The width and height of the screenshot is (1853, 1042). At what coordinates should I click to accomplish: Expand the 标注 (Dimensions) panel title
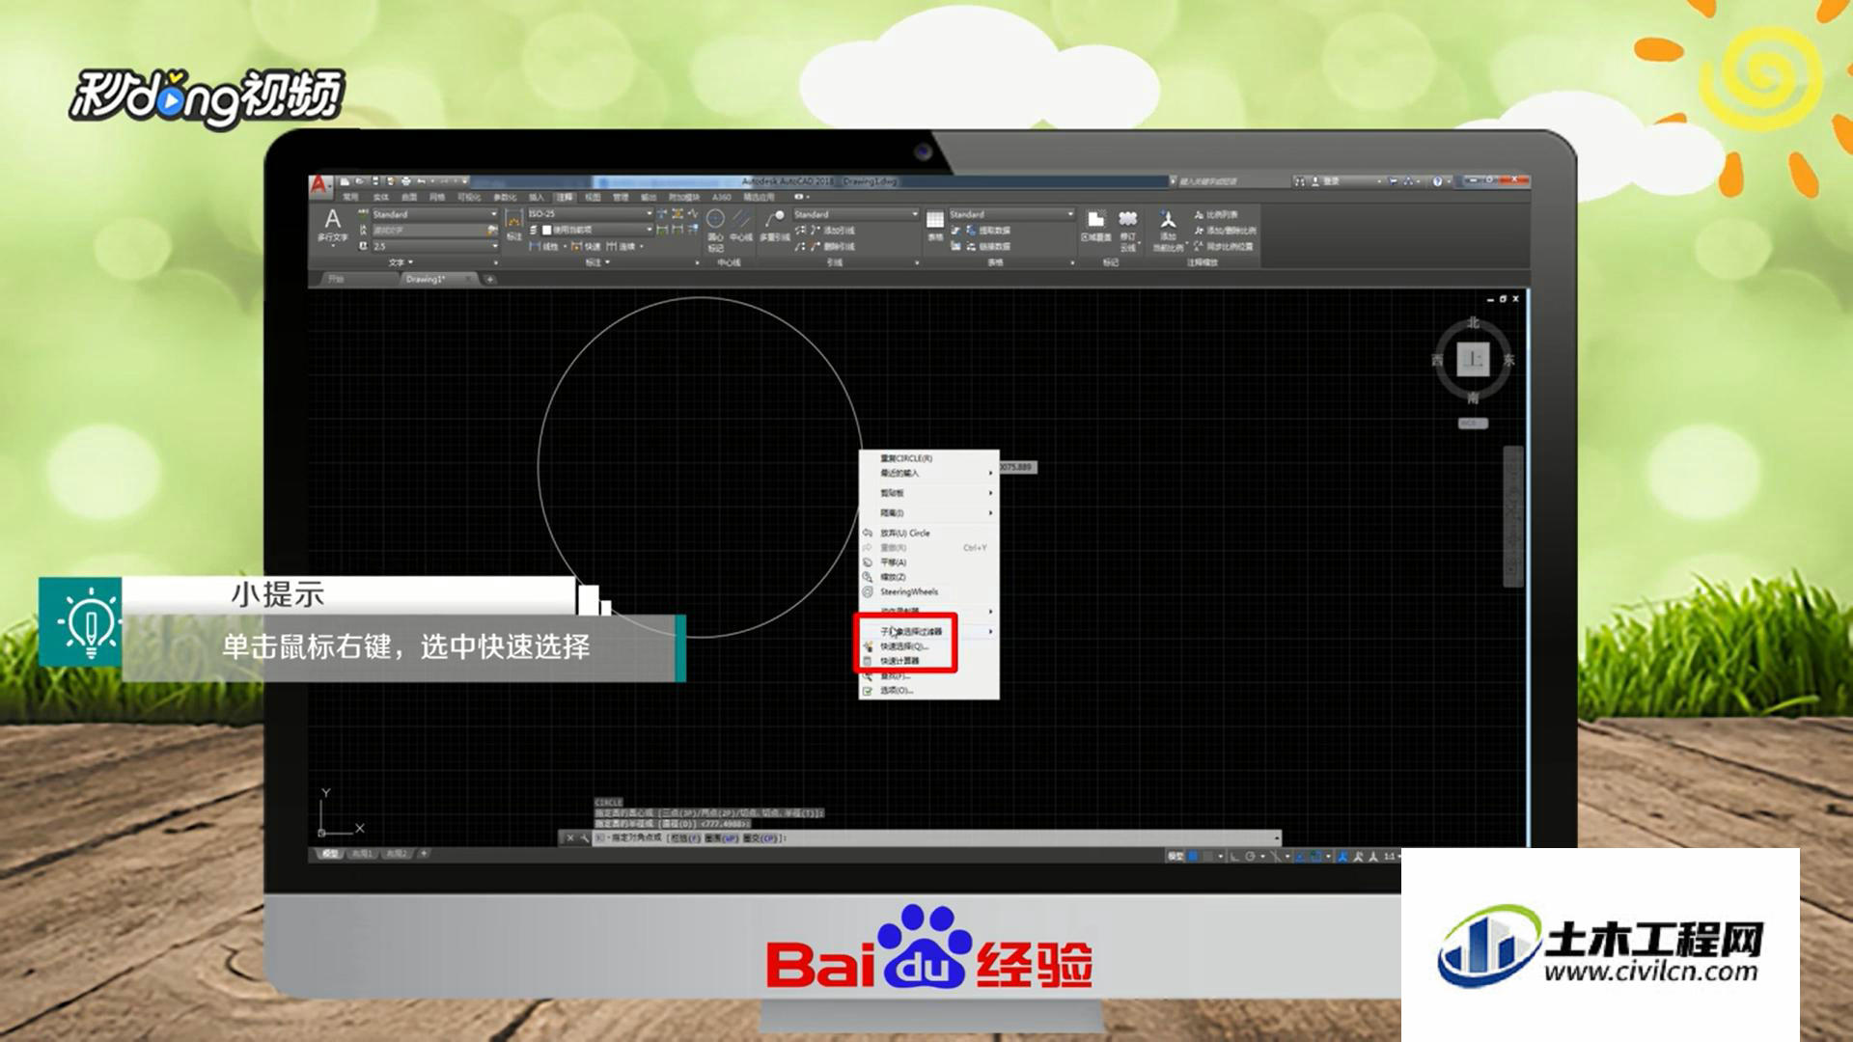[598, 262]
